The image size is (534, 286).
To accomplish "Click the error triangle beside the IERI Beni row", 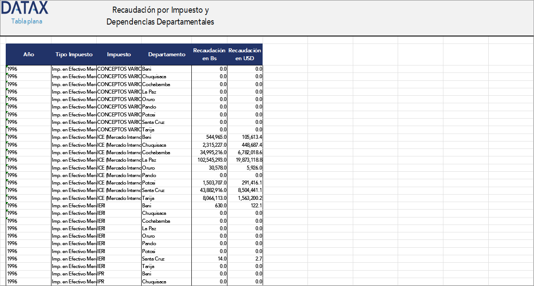I will point(7,203).
